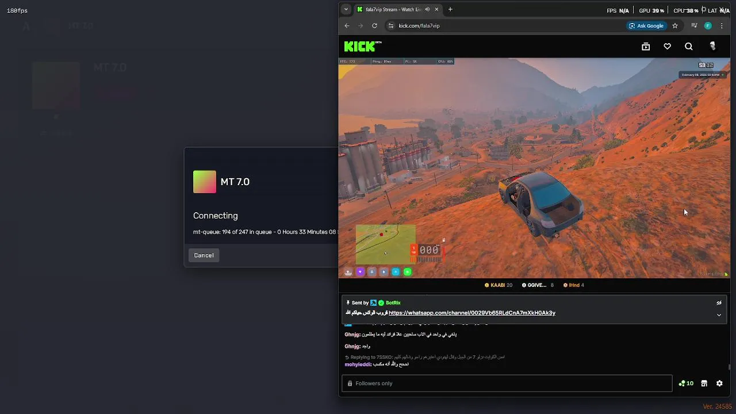Reload the kick.com page
736x414 pixels.
[x=374, y=26]
